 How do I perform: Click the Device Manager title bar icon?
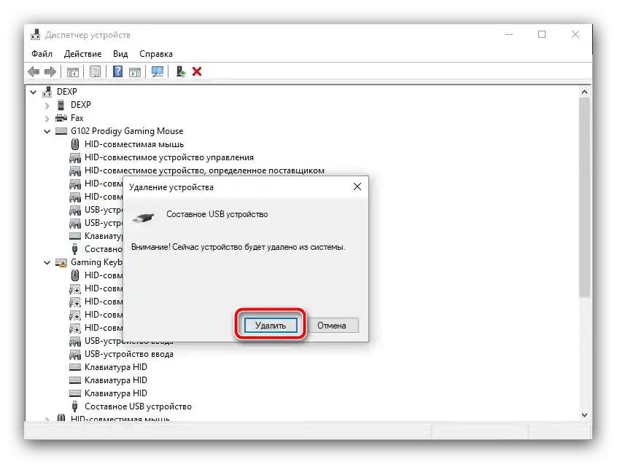tap(36, 34)
